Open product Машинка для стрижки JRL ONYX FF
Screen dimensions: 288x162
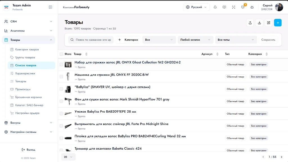[x=111, y=75]
